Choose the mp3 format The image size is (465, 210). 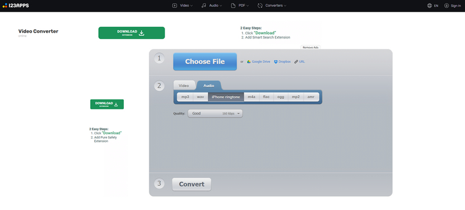pyautogui.click(x=185, y=97)
